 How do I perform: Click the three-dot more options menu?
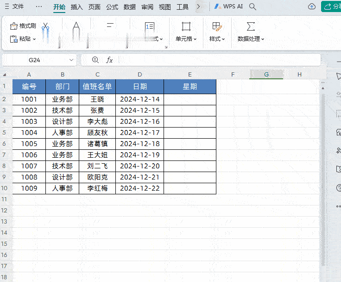pos(39,6)
